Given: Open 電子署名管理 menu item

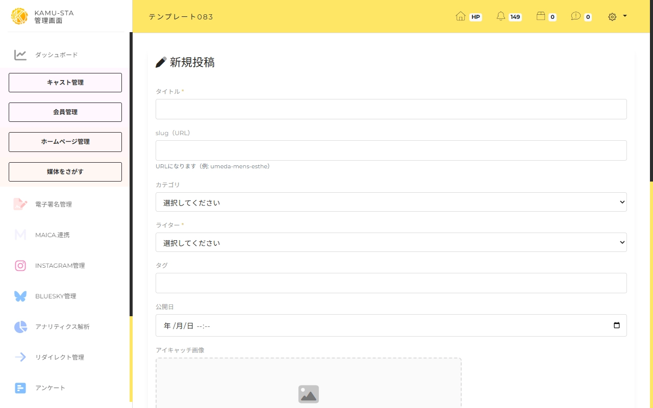Looking at the screenshot, I should coord(54,204).
